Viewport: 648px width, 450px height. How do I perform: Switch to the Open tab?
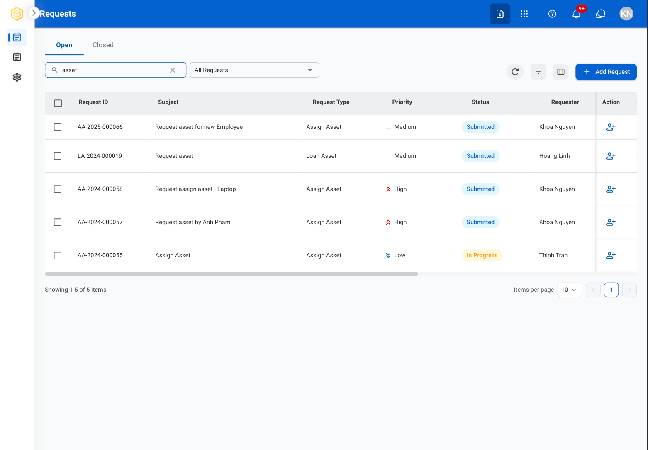(64, 45)
